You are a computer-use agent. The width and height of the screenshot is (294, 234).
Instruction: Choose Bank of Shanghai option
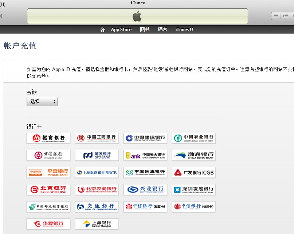pyautogui.click(x=97, y=224)
